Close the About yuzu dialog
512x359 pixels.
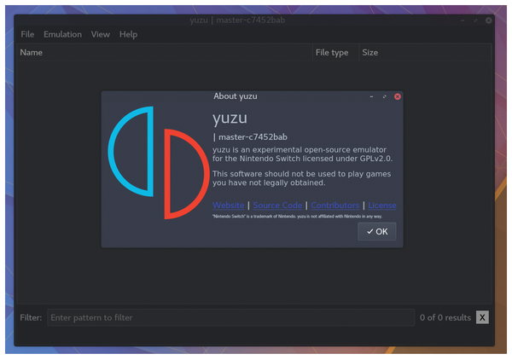pos(398,96)
